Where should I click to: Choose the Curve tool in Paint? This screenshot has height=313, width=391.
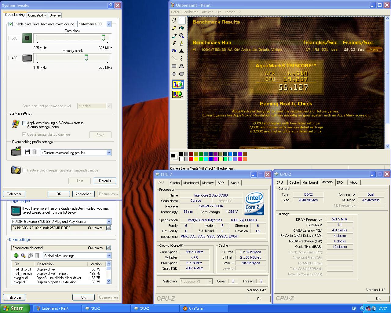click(182, 58)
